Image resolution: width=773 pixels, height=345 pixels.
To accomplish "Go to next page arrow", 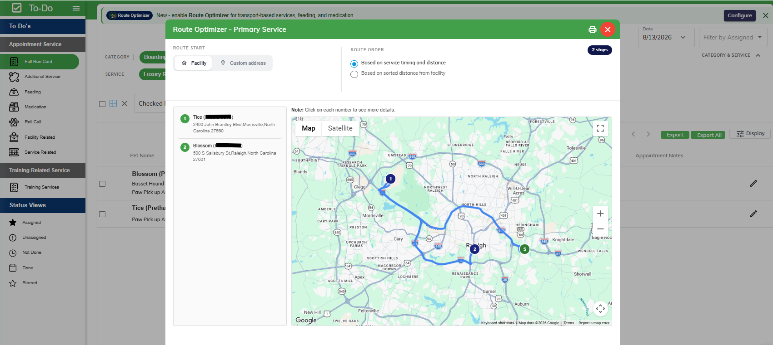I will coord(648,134).
